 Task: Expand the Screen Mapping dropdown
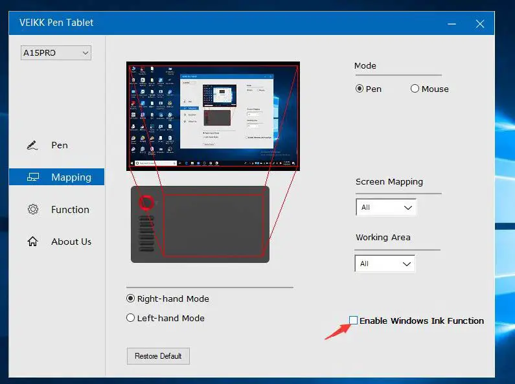[386, 207]
